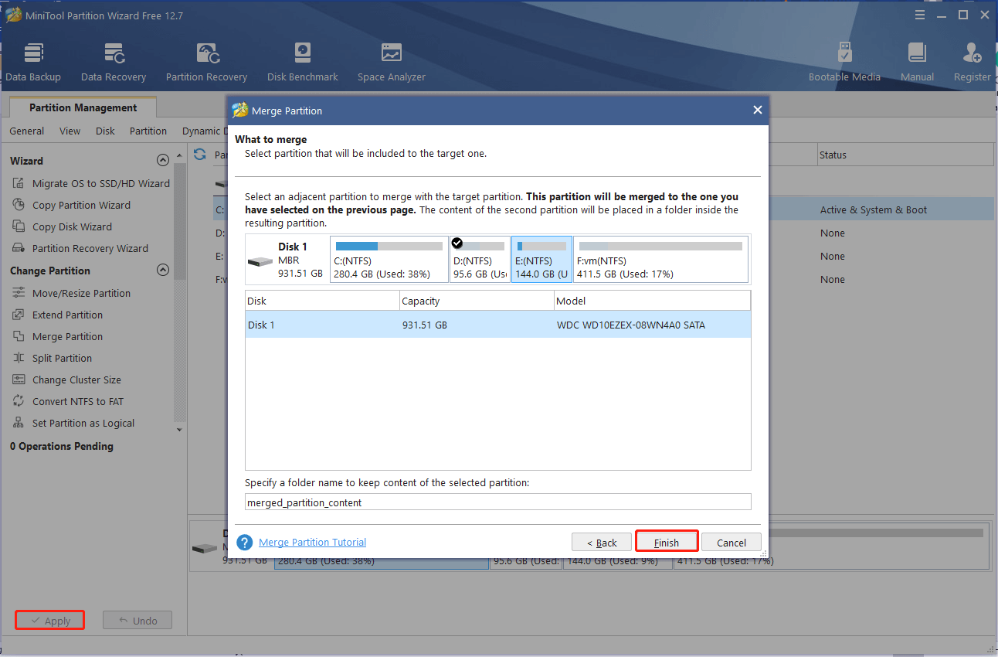Click the Status column header

(905, 155)
